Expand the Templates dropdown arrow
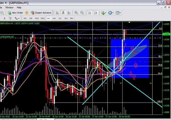 pyautogui.click(x=120, y=13)
